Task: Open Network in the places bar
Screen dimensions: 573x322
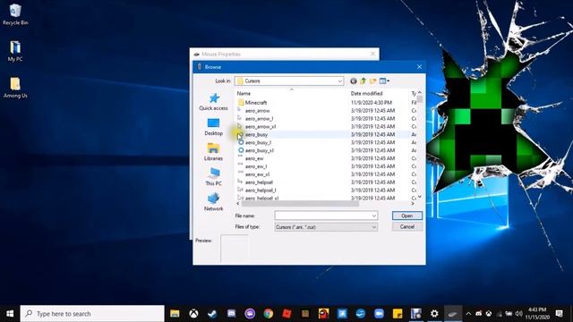Action: pos(213,202)
